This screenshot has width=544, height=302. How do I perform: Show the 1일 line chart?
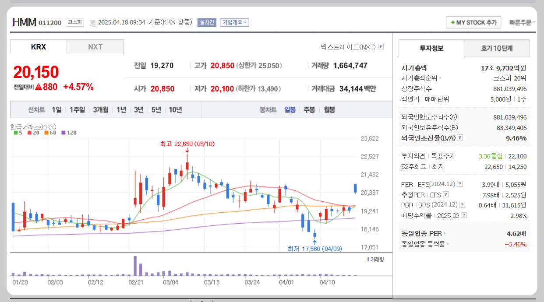(x=57, y=110)
